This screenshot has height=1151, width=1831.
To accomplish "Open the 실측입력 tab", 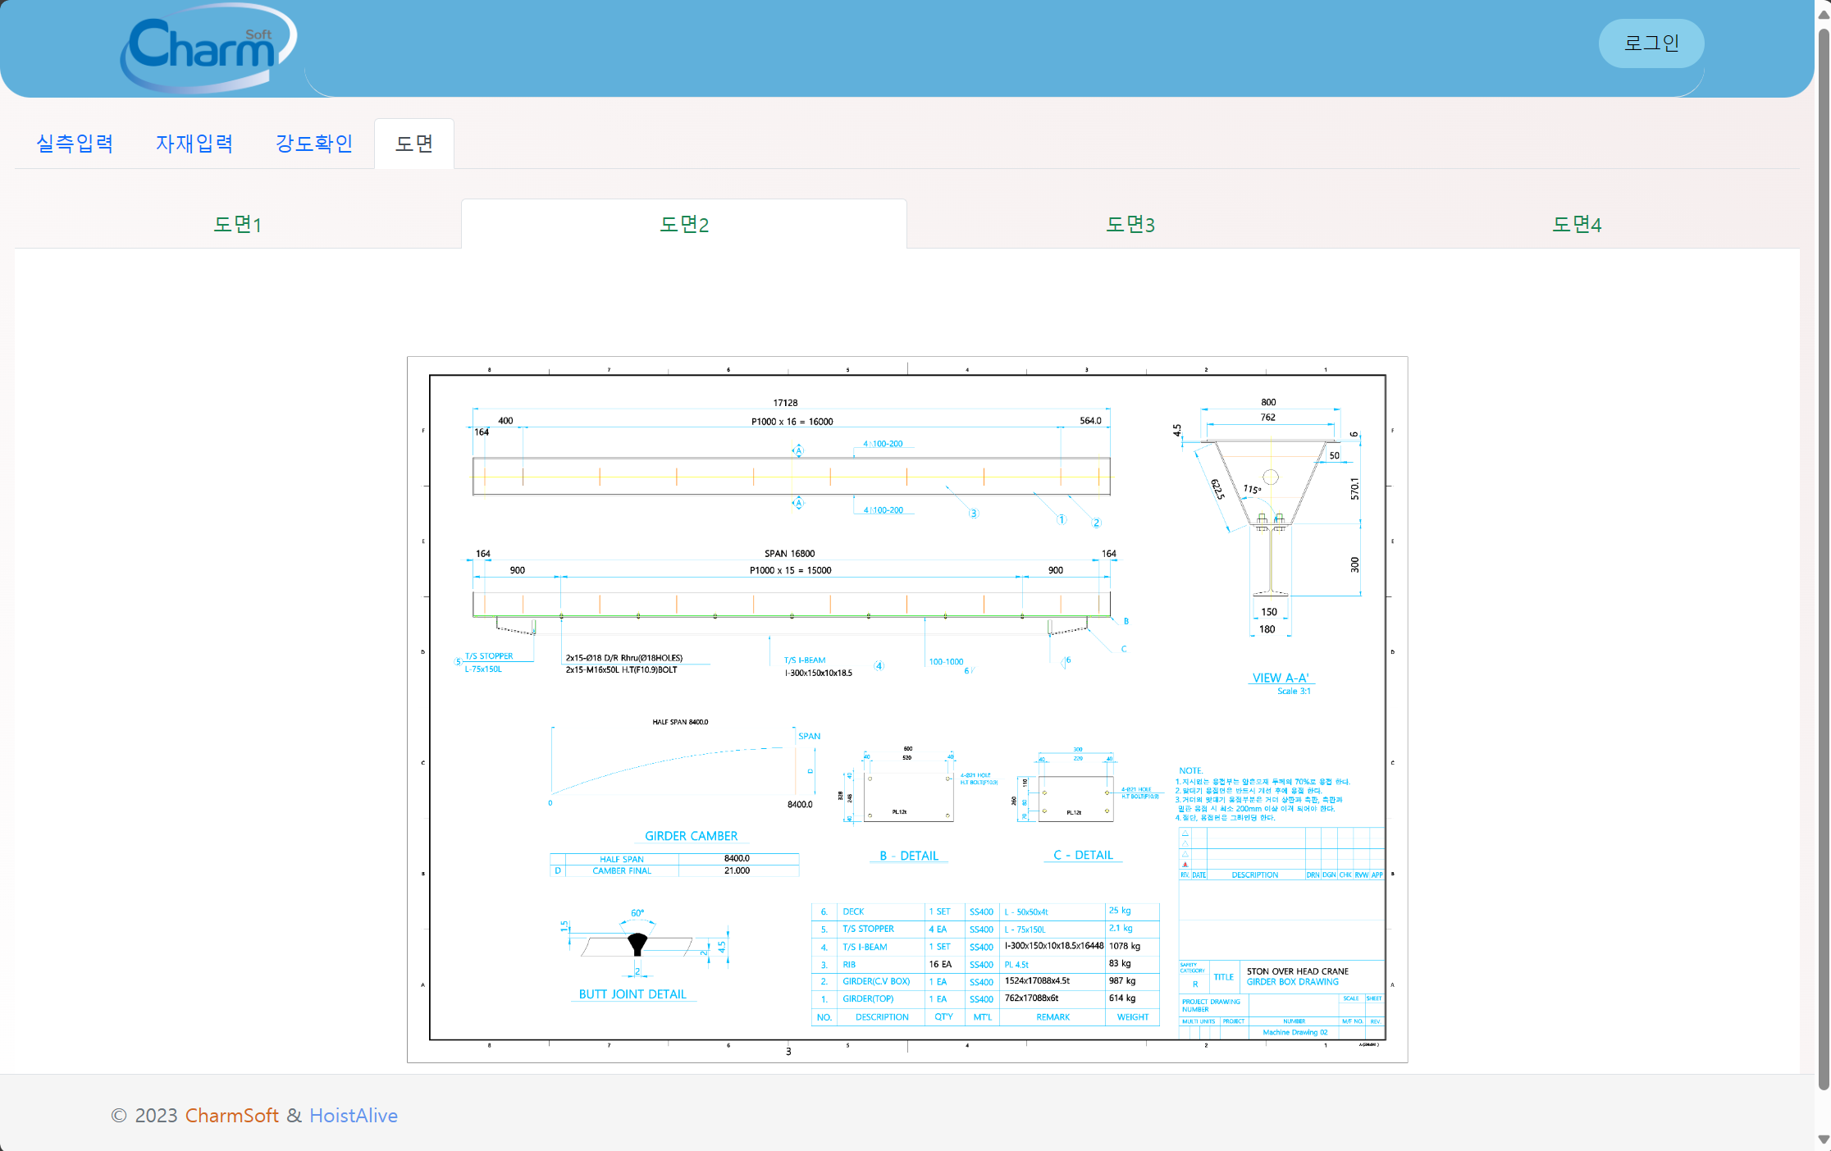I will click(75, 144).
